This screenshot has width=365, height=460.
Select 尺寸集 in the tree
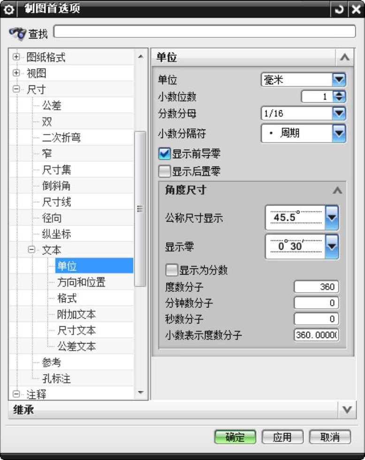pyautogui.click(x=57, y=169)
